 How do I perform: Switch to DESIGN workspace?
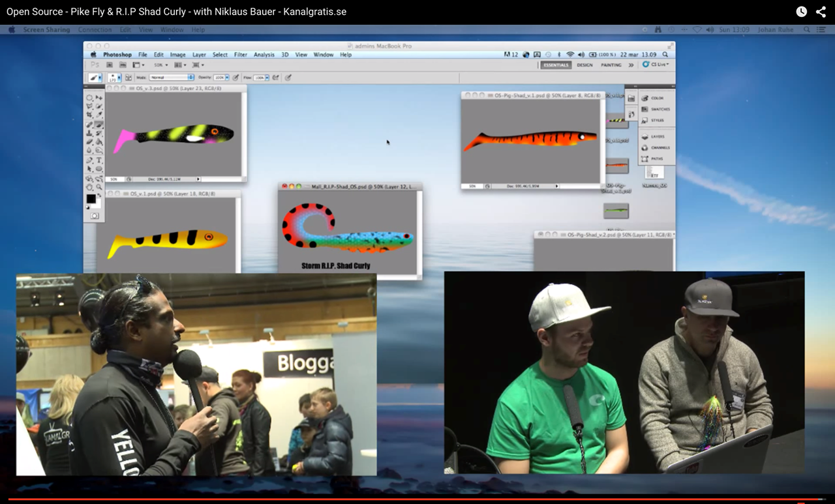(x=584, y=65)
